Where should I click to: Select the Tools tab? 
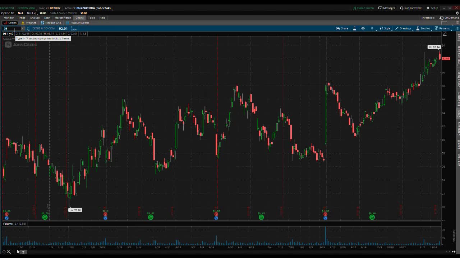click(92, 18)
